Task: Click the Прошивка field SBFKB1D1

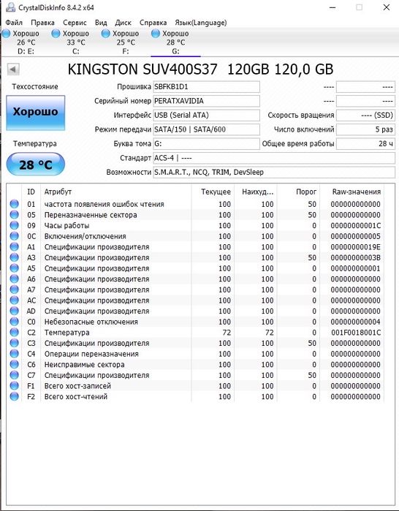Action: [207, 87]
